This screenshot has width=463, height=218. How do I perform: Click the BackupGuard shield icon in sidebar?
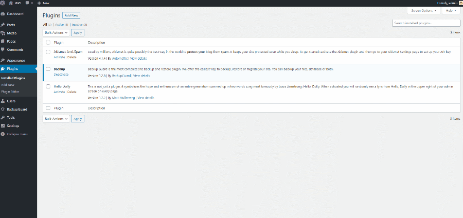coord(3,109)
